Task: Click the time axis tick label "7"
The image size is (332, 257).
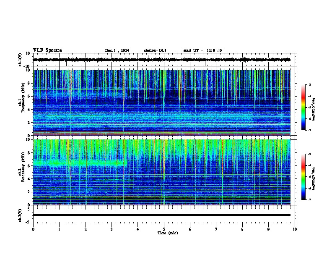Action: click(x=216, y=229)
